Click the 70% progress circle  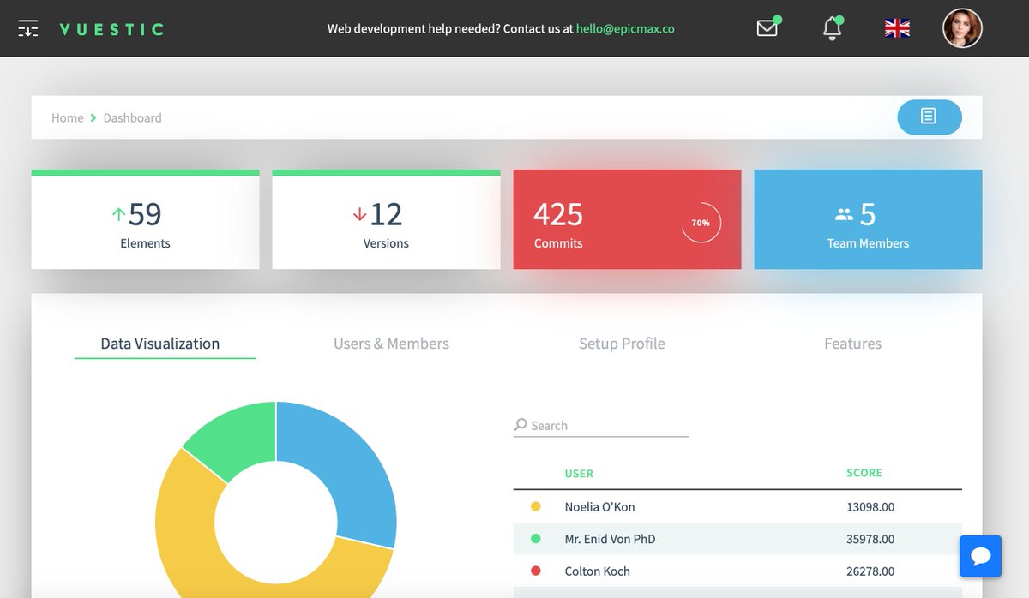[701, 223]
